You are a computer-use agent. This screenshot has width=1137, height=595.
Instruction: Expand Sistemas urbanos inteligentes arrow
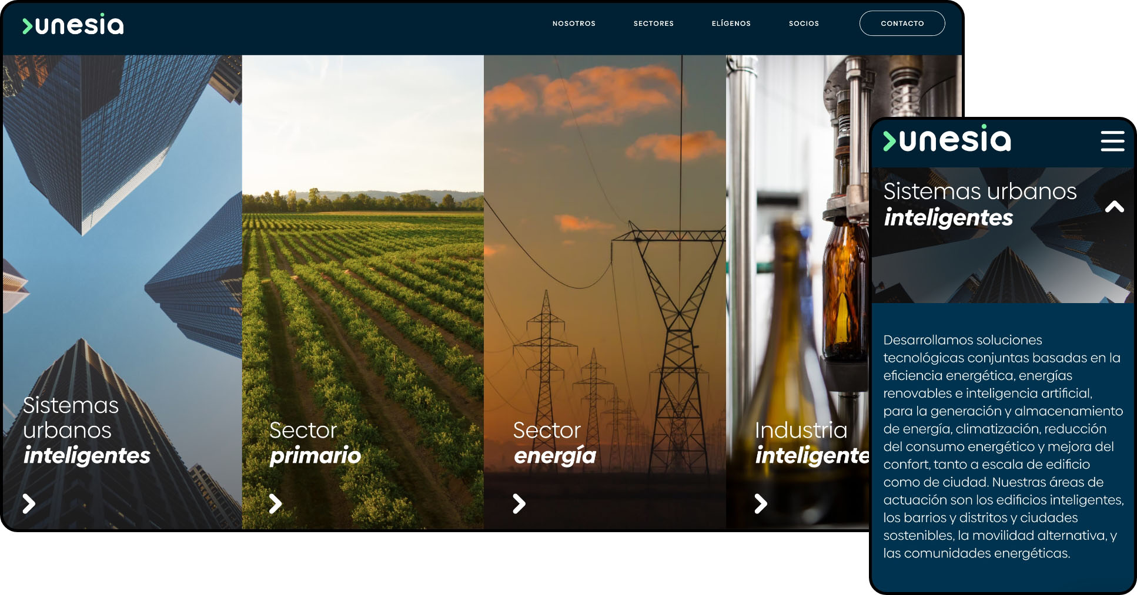pos(29,503)
